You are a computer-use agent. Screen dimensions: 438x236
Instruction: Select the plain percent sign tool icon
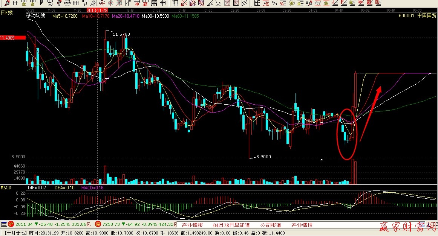pyautogui.click(x=274, y=3)
